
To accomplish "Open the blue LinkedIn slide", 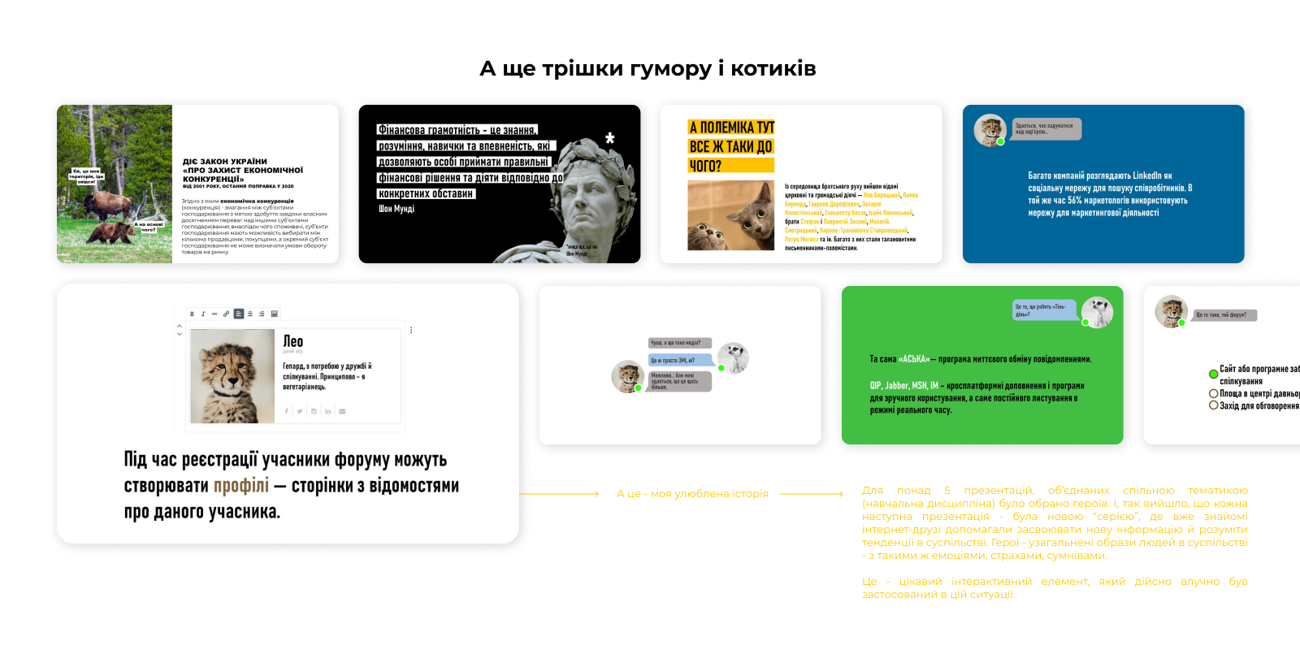I will [x=1103, y=184].
